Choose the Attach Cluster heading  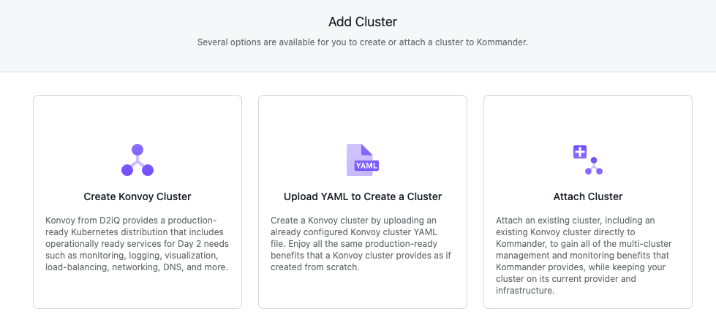(588, 197)
